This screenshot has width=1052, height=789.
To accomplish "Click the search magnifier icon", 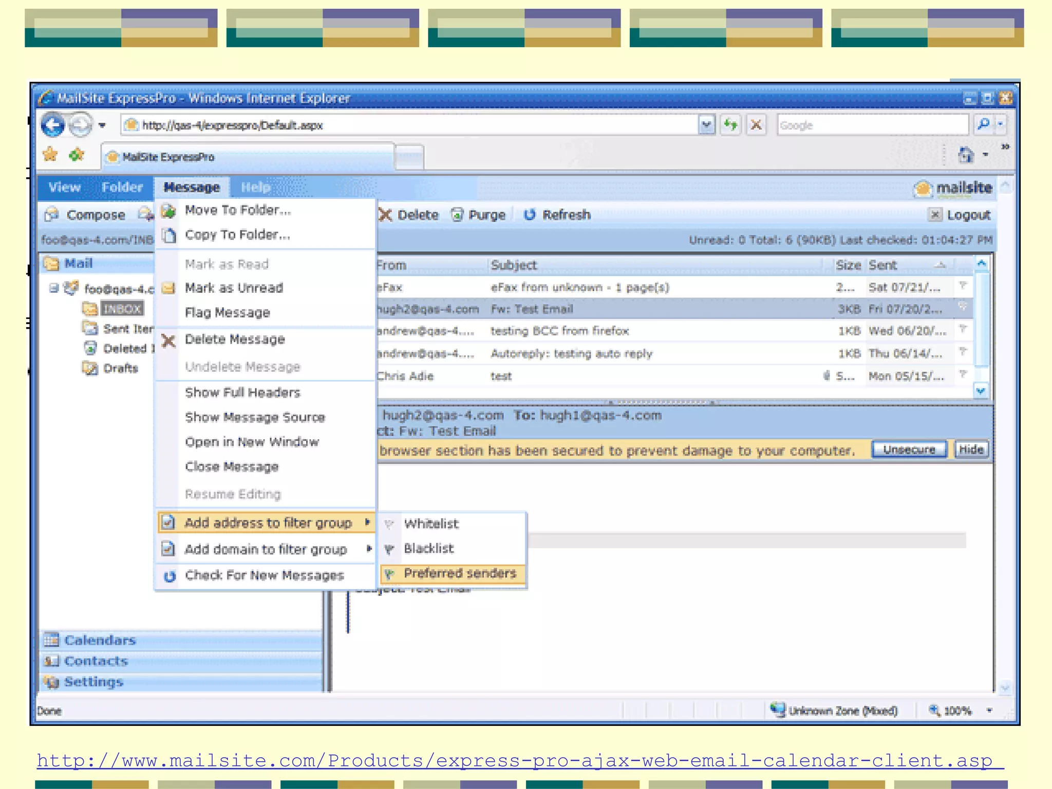I will point(983,124).
